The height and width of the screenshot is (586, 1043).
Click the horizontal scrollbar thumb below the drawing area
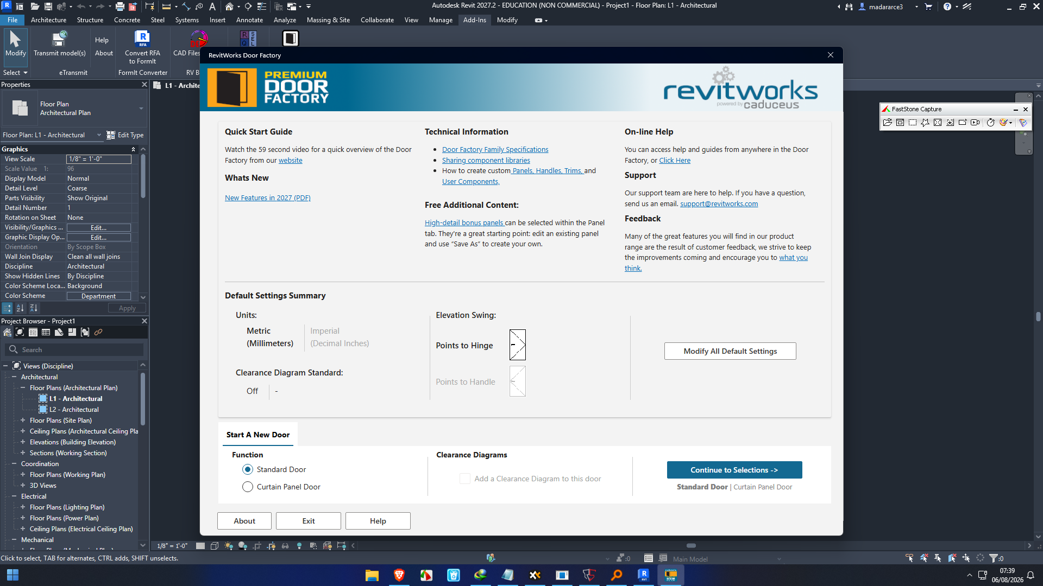pyautogui.click(x=691, y=546)
